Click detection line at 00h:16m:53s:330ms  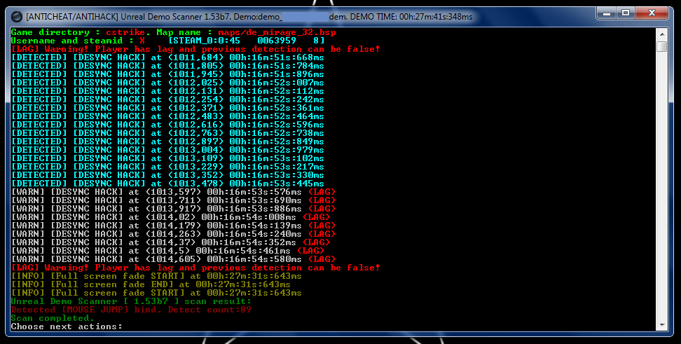point(167,175)
